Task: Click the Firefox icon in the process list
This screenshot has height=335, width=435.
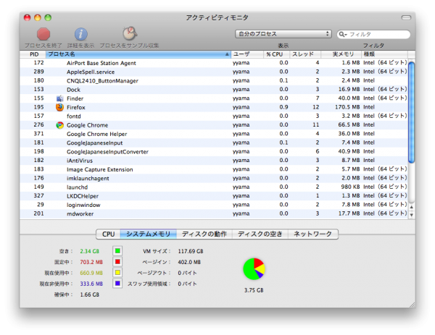Action: (x=59, y=107)
